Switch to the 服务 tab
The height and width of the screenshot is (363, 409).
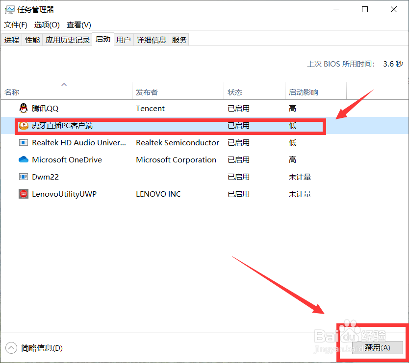point(179,40)
